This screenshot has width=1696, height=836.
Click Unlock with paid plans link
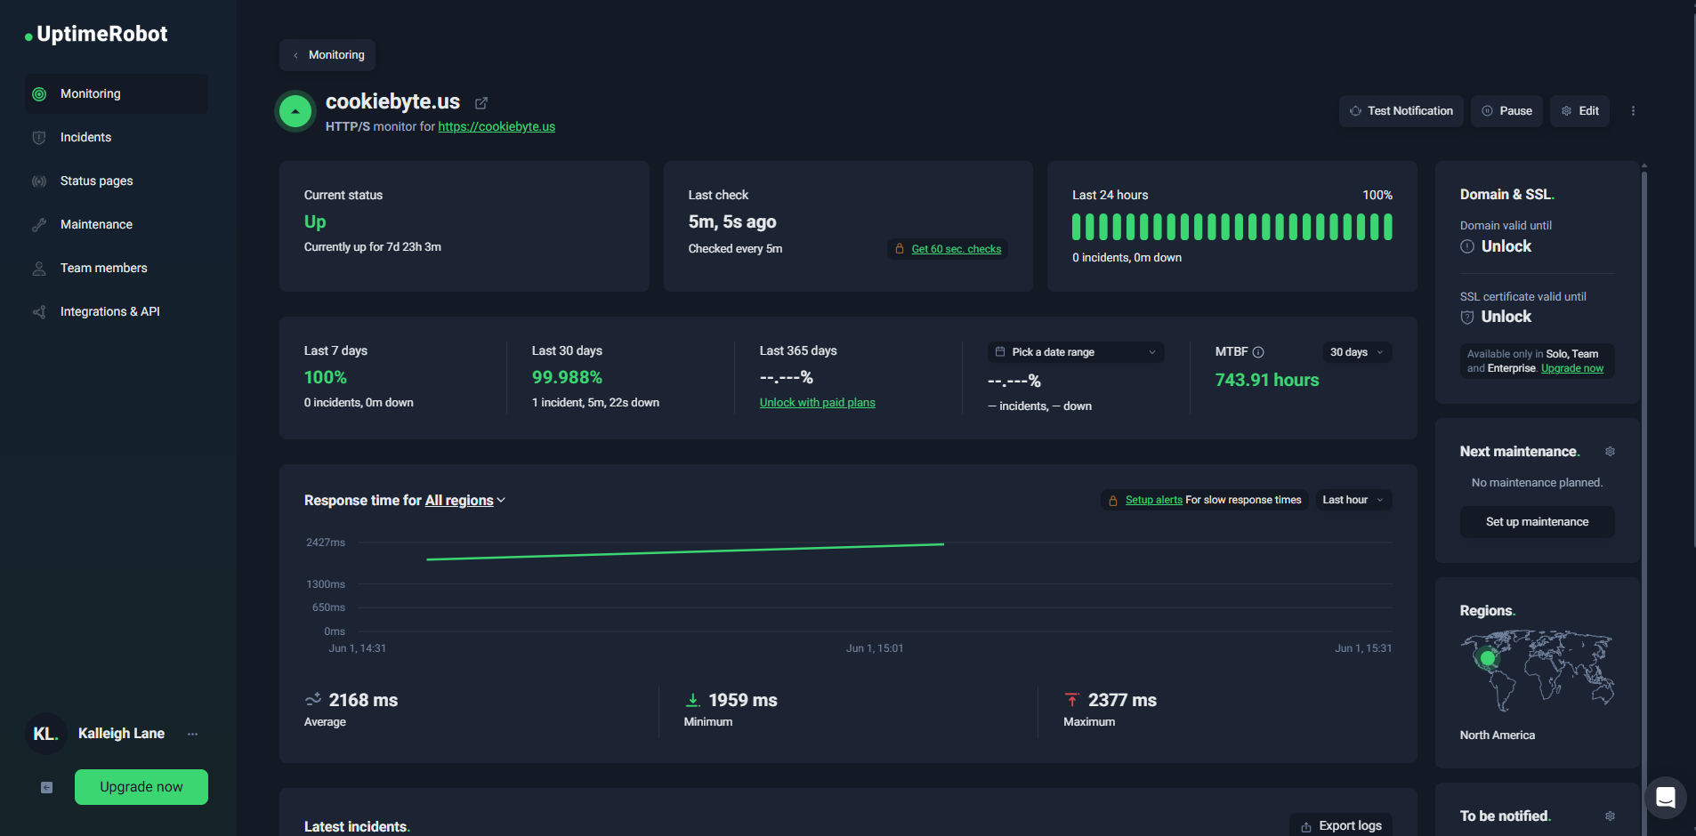[x=817, y=403]
